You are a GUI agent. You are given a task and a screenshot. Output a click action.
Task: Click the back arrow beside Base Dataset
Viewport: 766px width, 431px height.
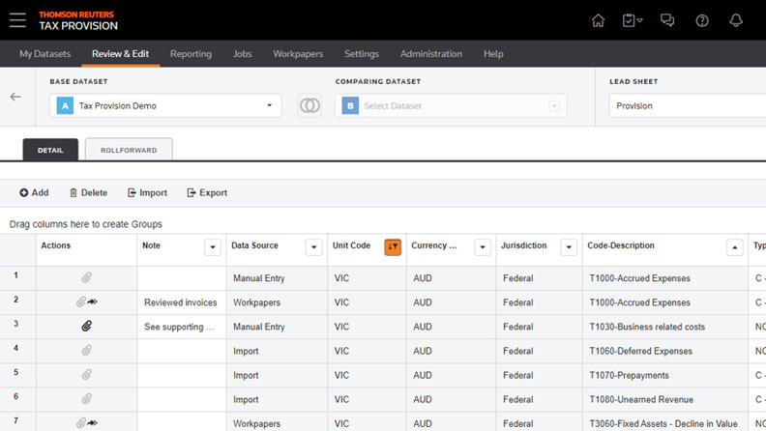point(15,97)
